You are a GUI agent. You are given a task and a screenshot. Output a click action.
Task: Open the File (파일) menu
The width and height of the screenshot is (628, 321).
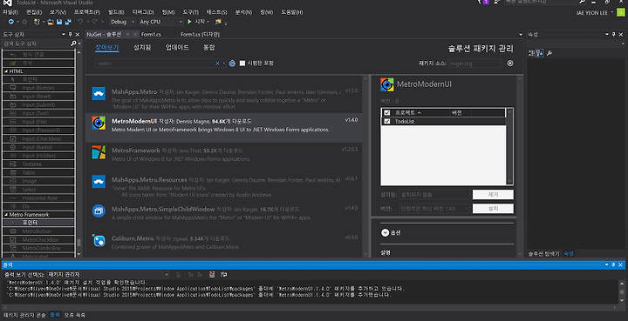pos(10,12)
